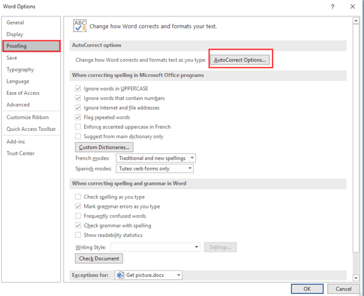Open Exceptions for Get picture.docx dropdown
364x296 pixels.
(x=148, y=276)
